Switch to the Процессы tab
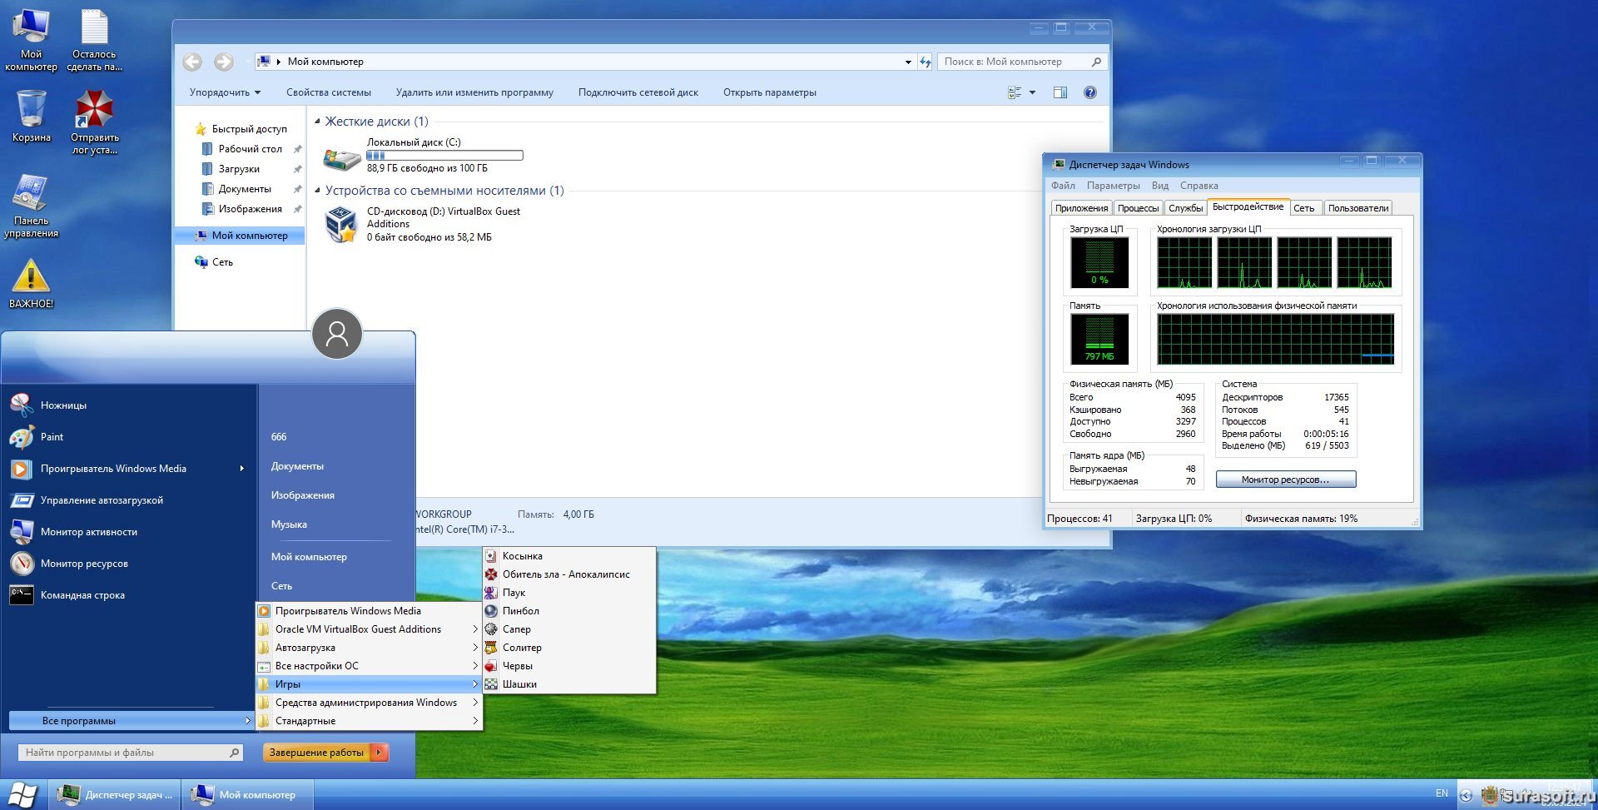This screenshot has height=810, width=1598. click(1137, 208)
